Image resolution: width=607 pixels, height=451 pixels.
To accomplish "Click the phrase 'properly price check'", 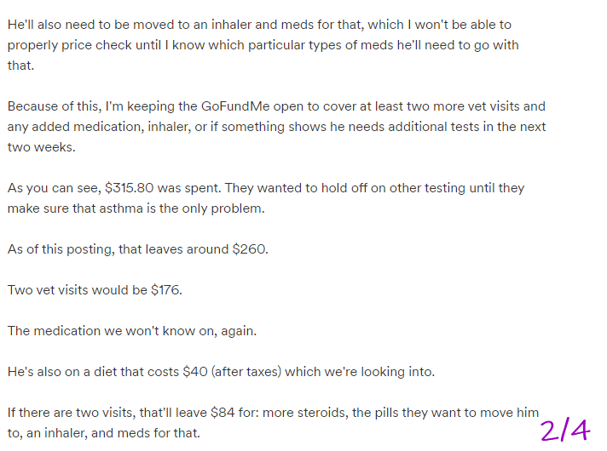I will pyautogui.click(x=84, y=45).
